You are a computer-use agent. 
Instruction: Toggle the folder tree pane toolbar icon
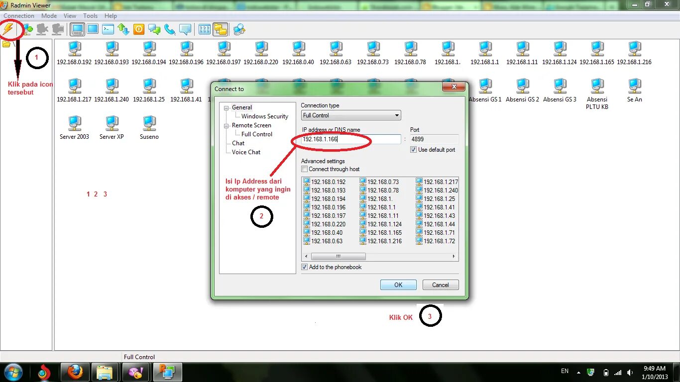(x=220, y=29)
